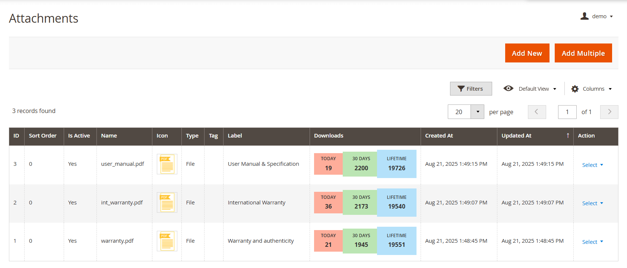Click the PDF icon for warranty.pdf
Screen dimensions: 627x268
click(x=167, y=241)
